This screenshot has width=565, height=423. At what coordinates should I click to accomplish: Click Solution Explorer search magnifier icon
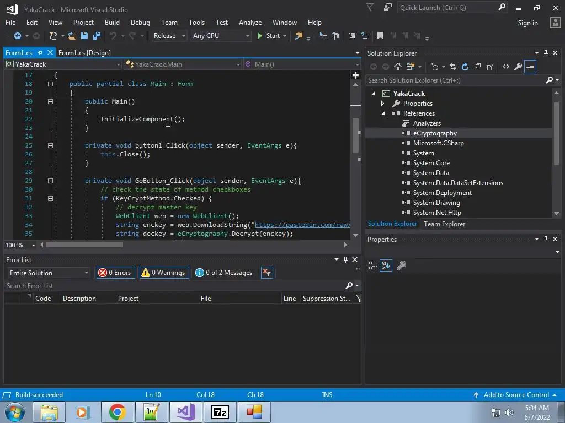tap(549, 80)
